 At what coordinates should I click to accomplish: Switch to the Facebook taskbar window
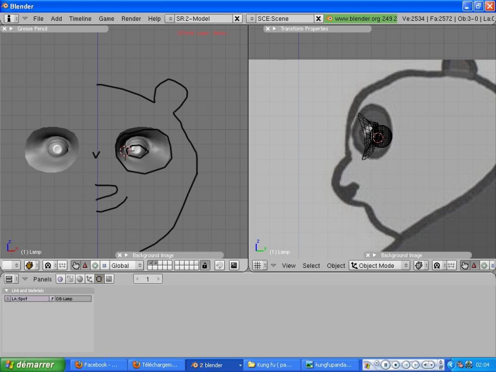(98, 365)
